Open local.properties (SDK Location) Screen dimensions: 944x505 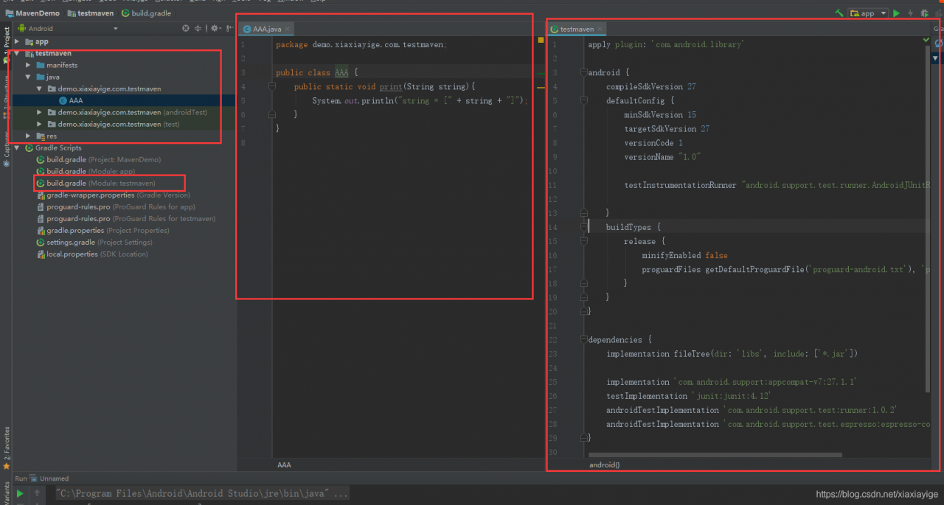tap(92, 254)
